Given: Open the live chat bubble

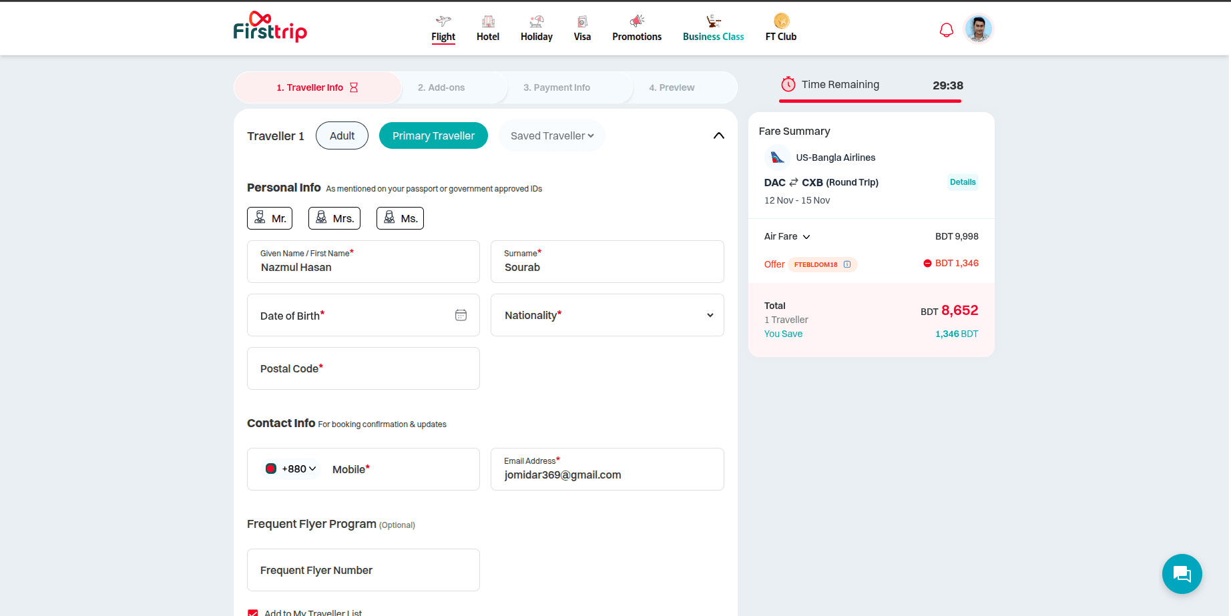Looking at the screenshot, I should click(1182, 574).
